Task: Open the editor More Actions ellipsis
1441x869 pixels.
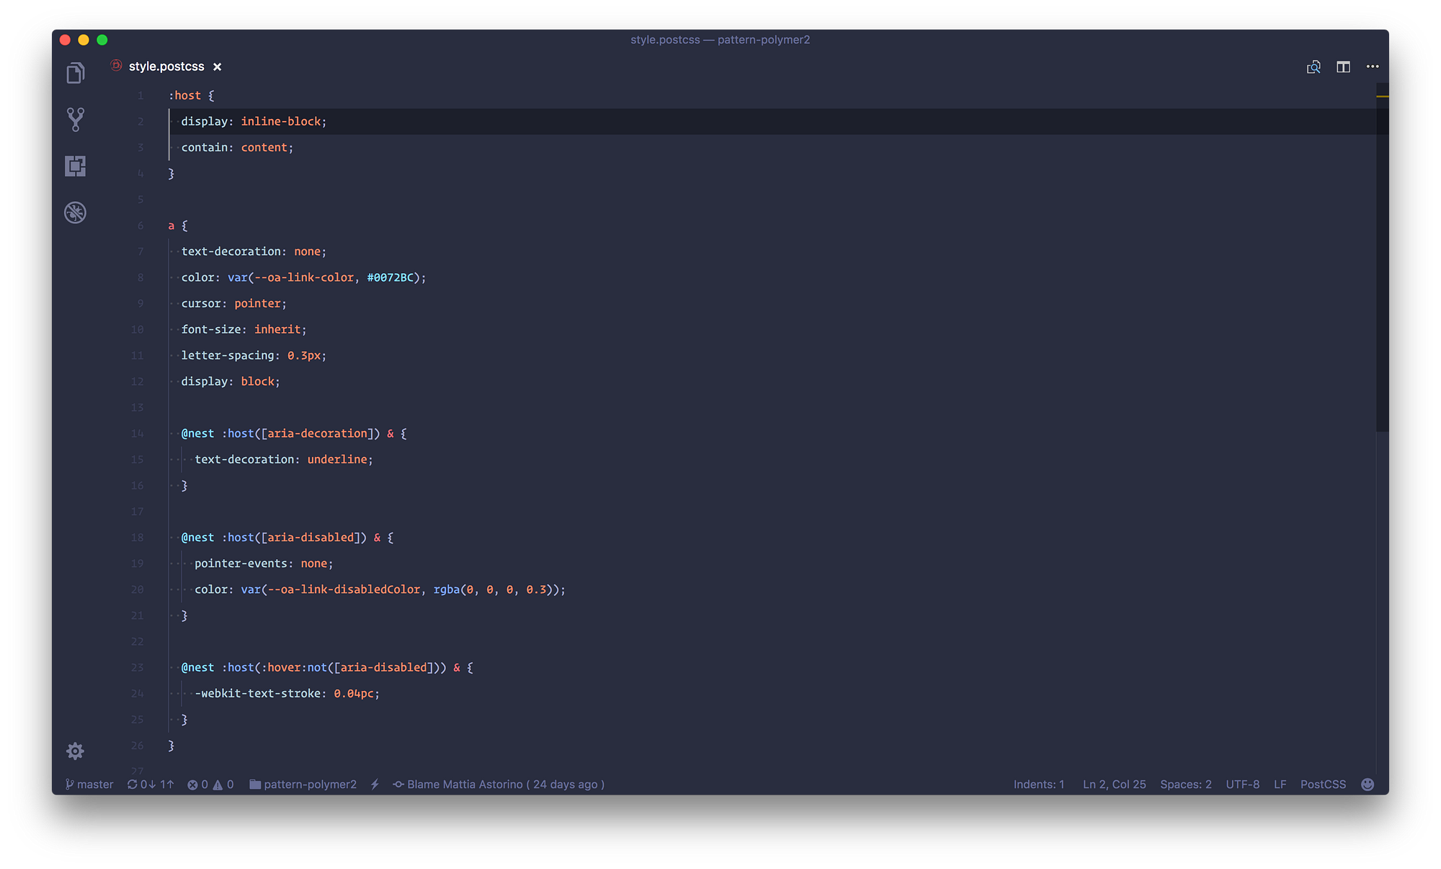Action: click(1373, 67)
